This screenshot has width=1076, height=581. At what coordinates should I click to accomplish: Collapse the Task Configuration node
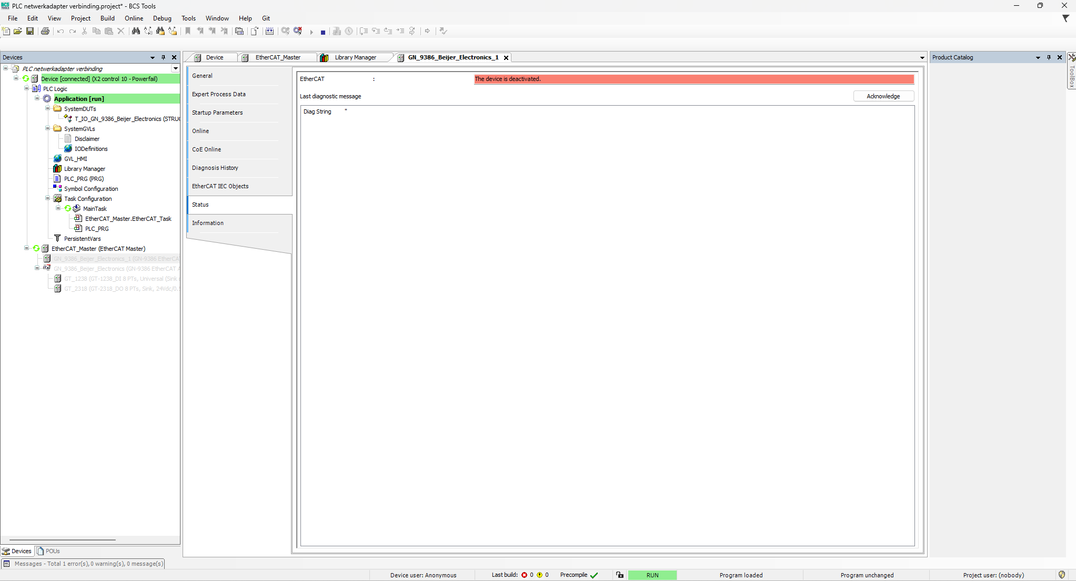pos(48,198)
